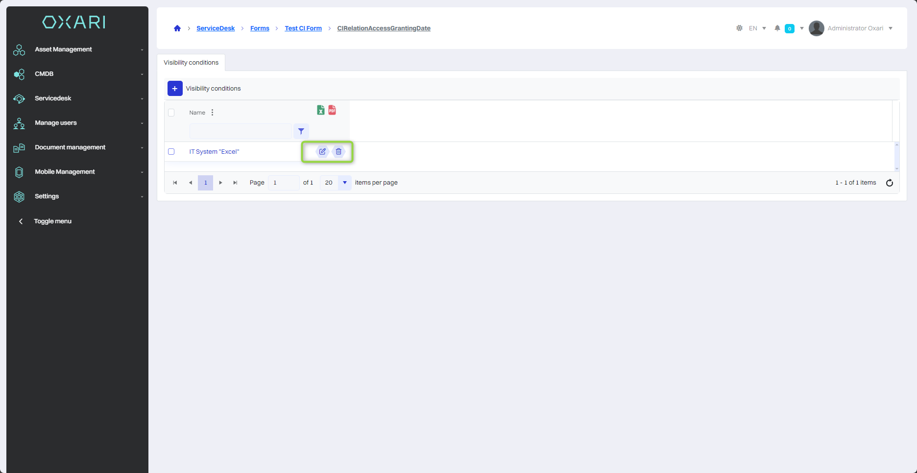Edit the IT System "Excel" condition
The image size is (917, 473).
(x=322, y=152)
